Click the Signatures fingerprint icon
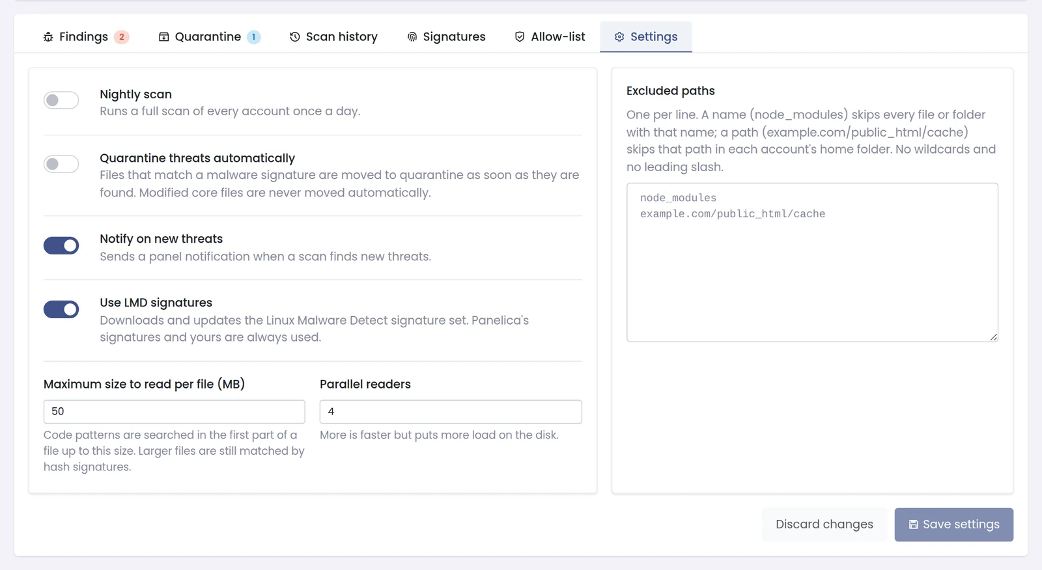 pyautogui.click(x=412, y=37)
